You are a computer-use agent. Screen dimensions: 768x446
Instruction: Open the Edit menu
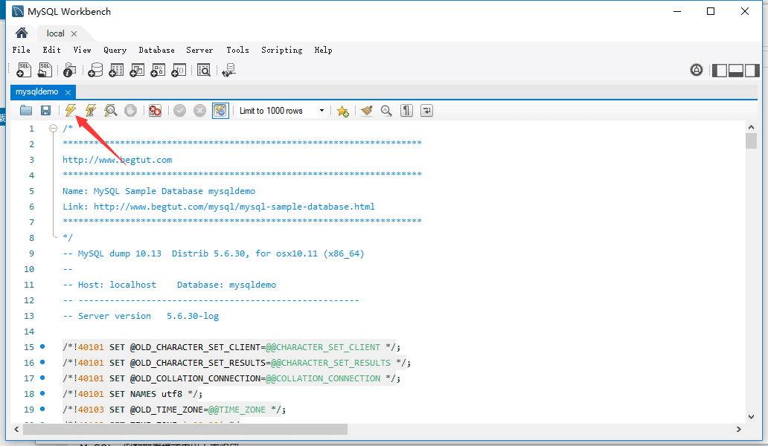[51, 50]
